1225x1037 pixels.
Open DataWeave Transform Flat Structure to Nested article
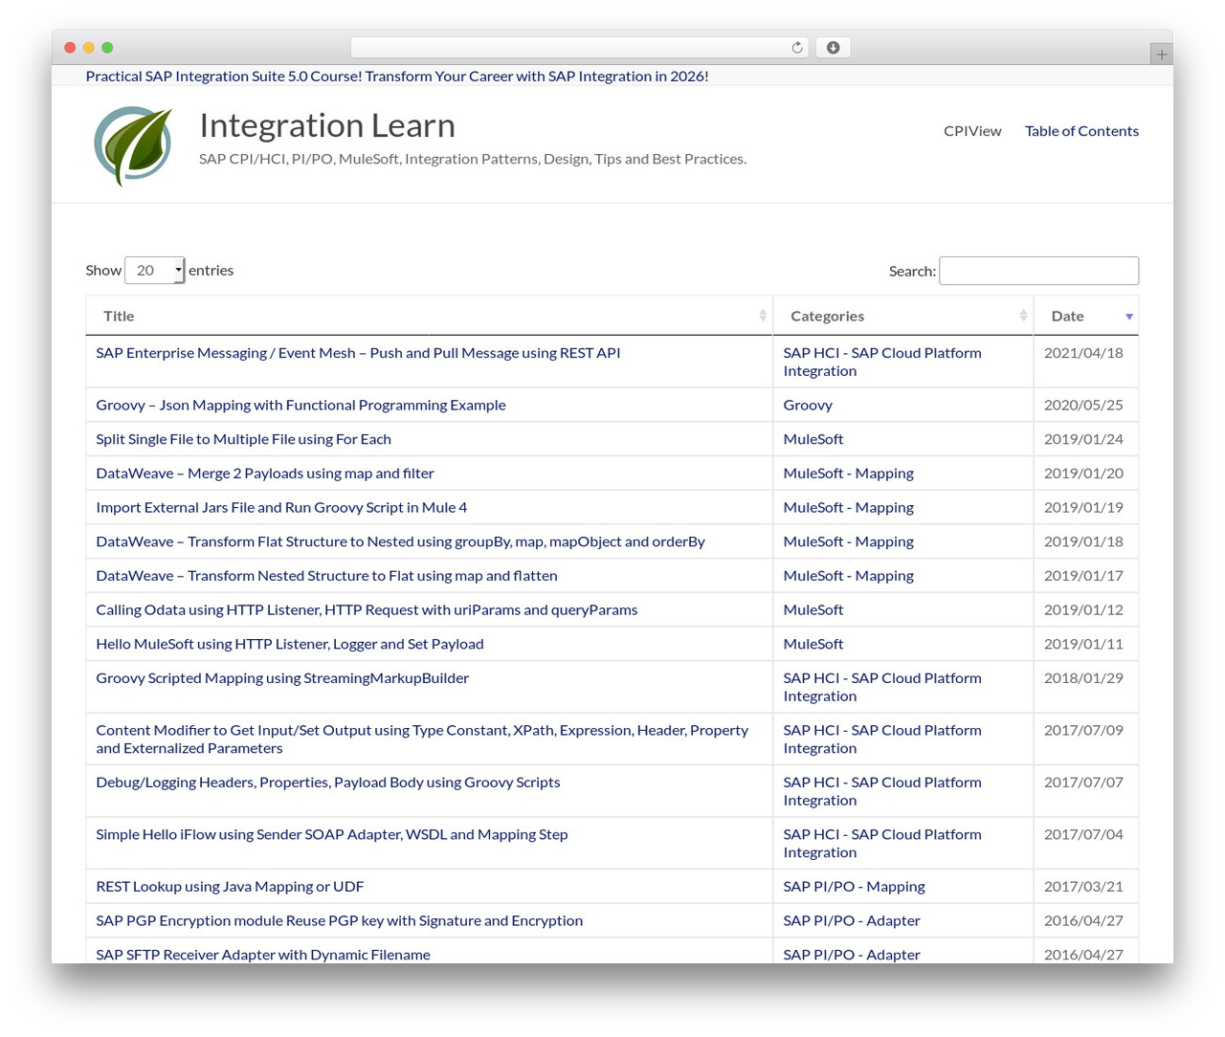tap(400, 541)
